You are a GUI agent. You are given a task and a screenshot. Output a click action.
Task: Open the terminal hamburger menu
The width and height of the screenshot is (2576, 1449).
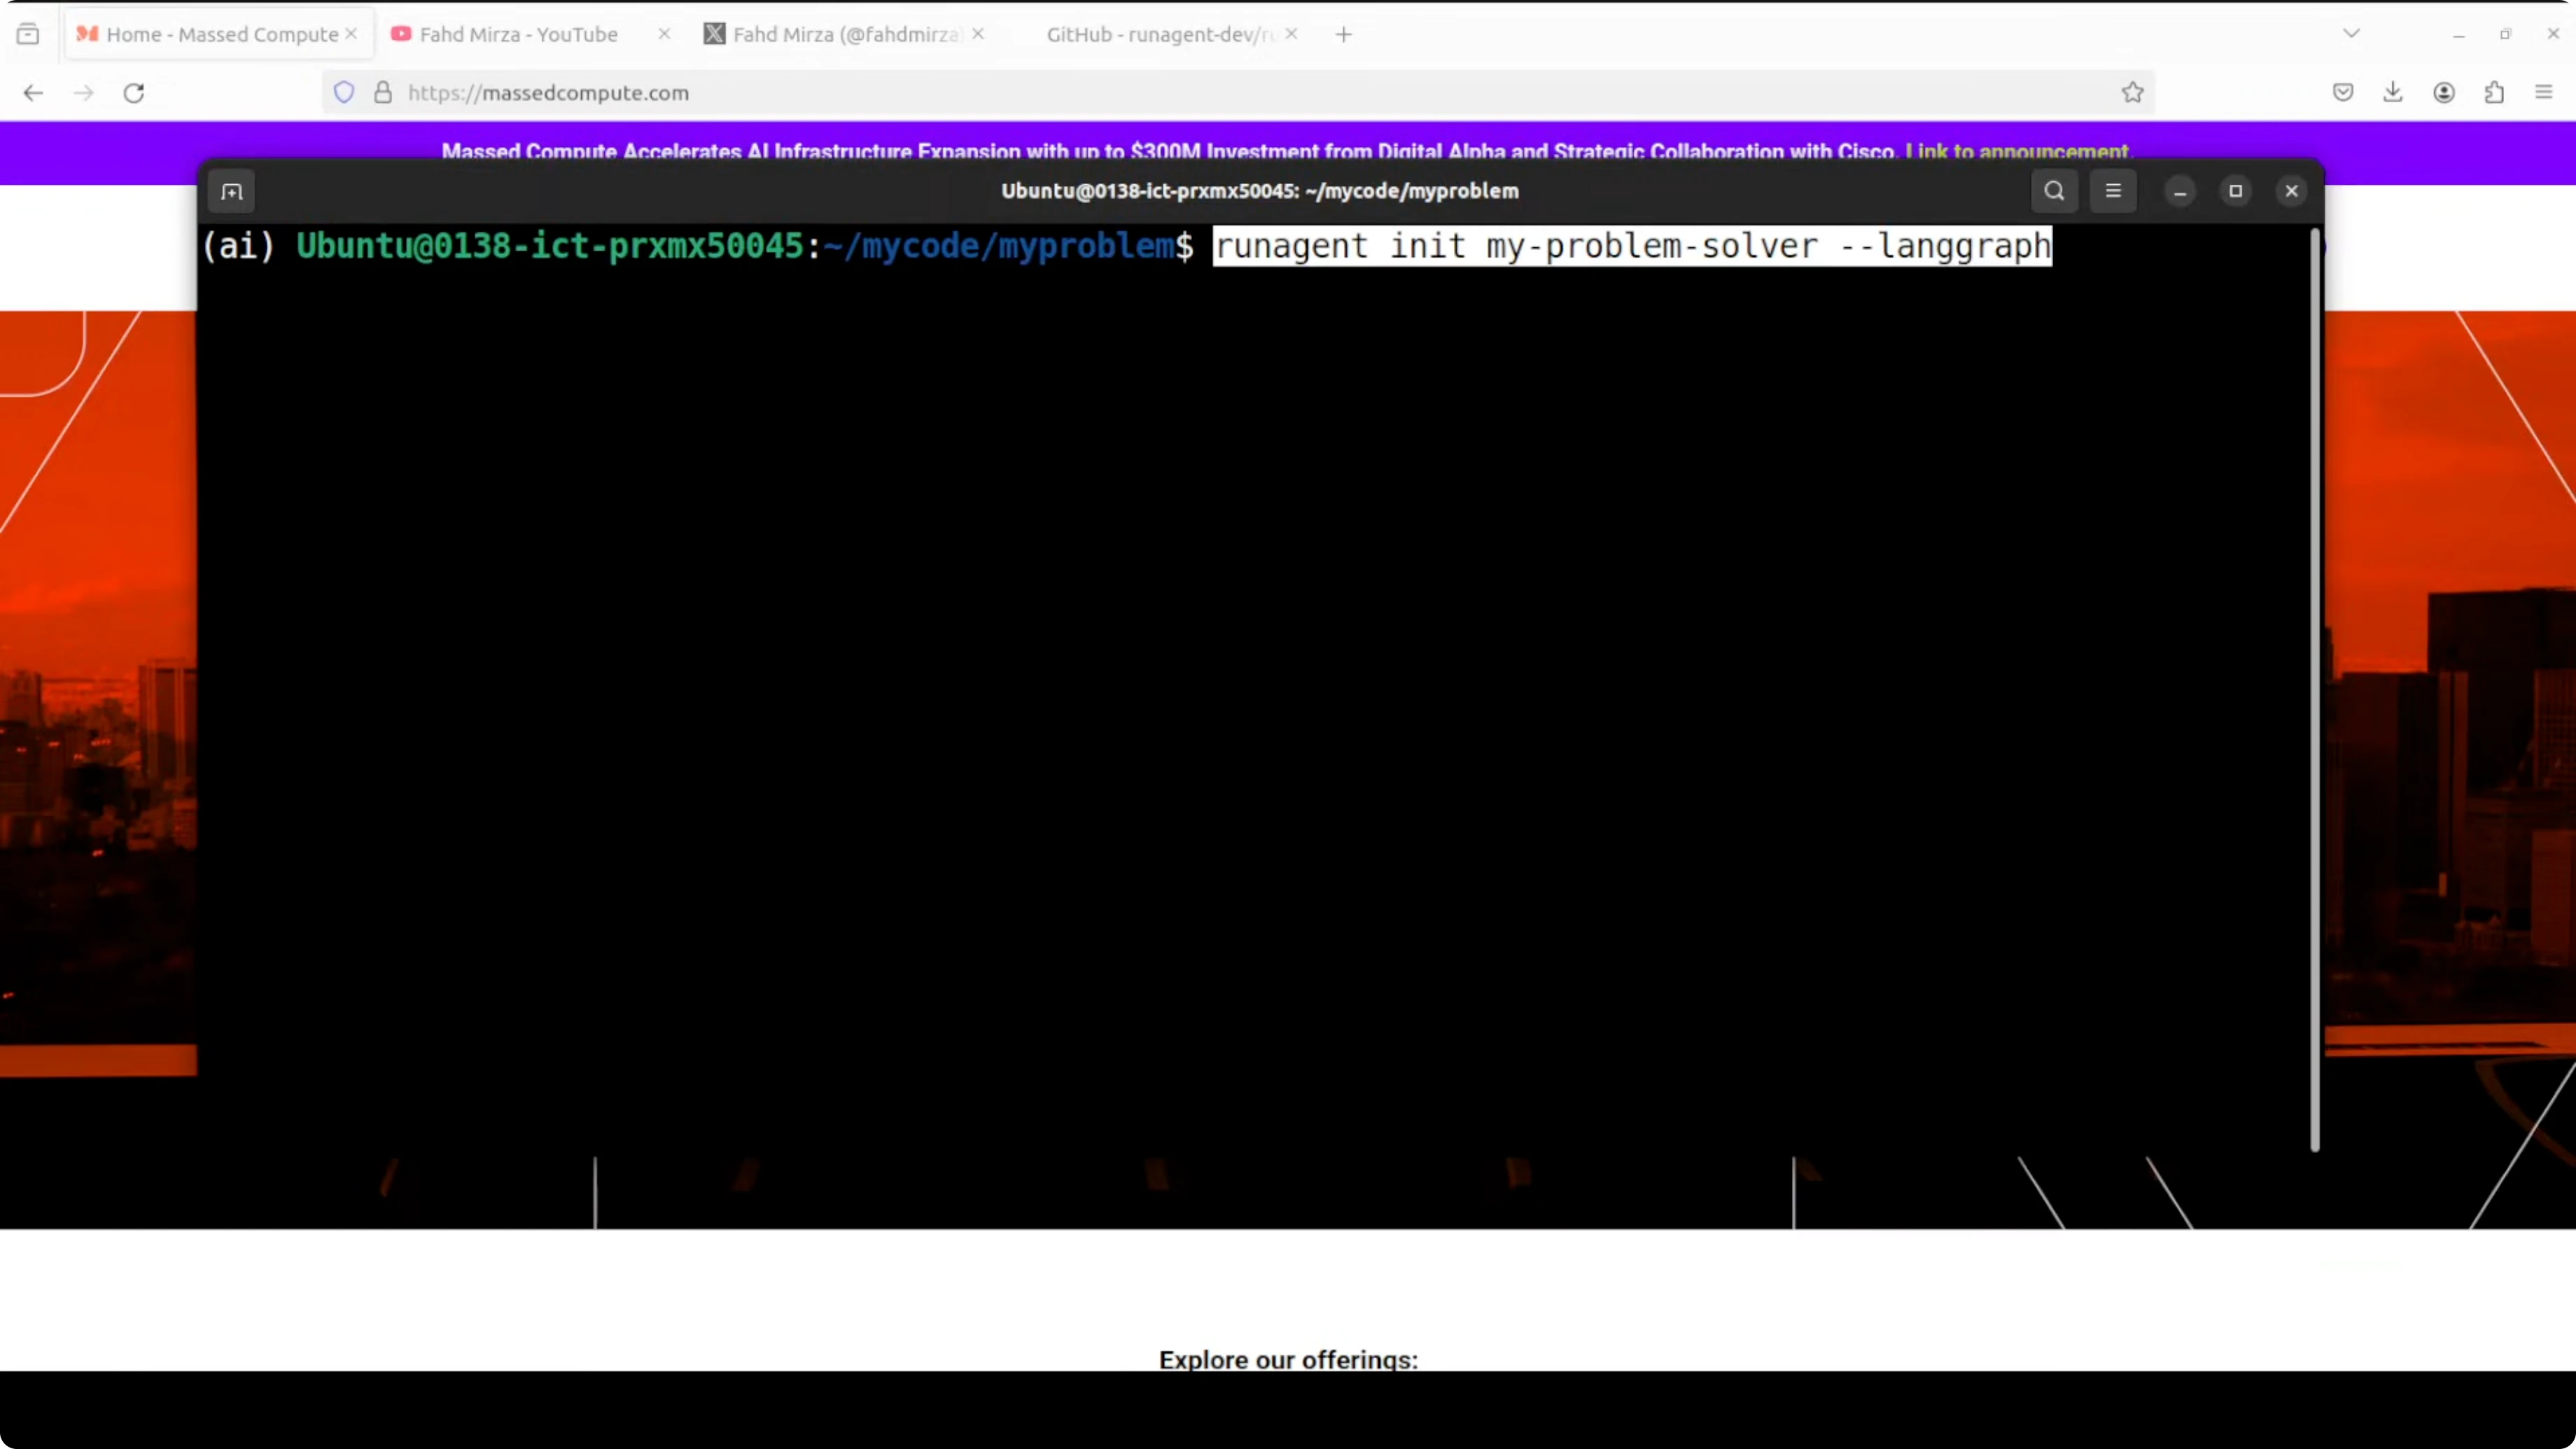(2113, 191)
